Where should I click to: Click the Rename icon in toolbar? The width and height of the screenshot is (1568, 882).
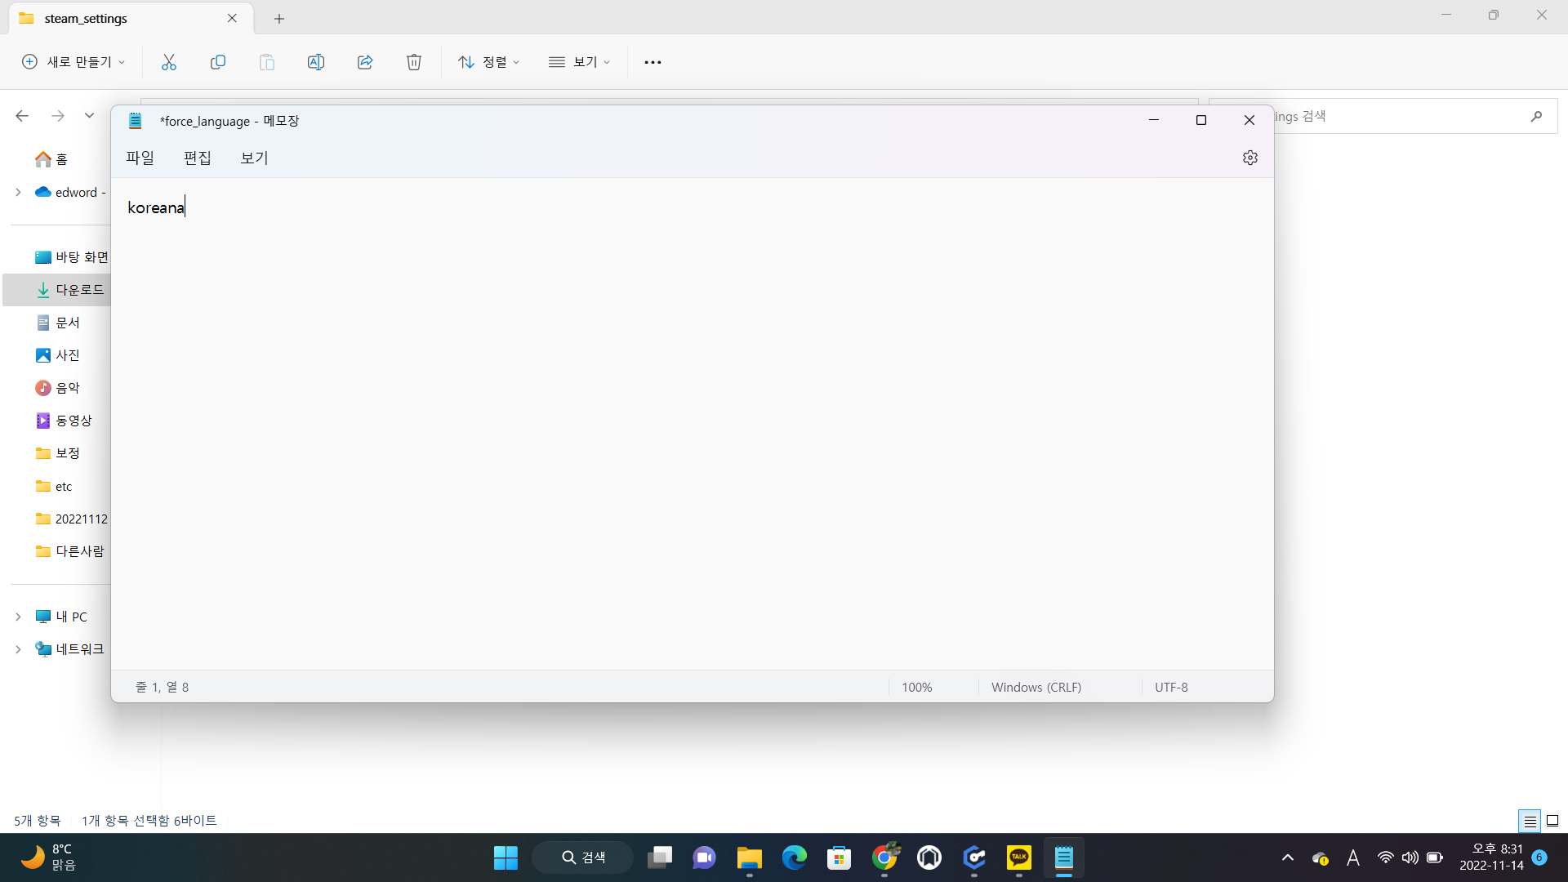pyautogui.click(x=316, y=62)
